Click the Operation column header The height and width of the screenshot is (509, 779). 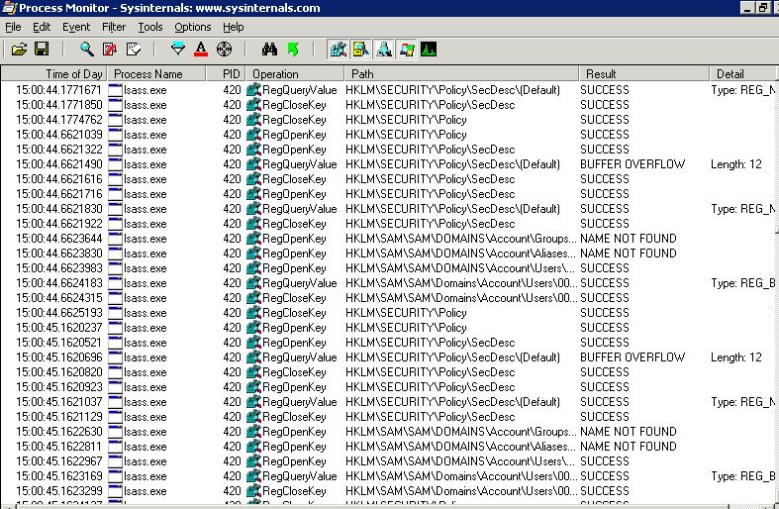(x=295, y=74)
